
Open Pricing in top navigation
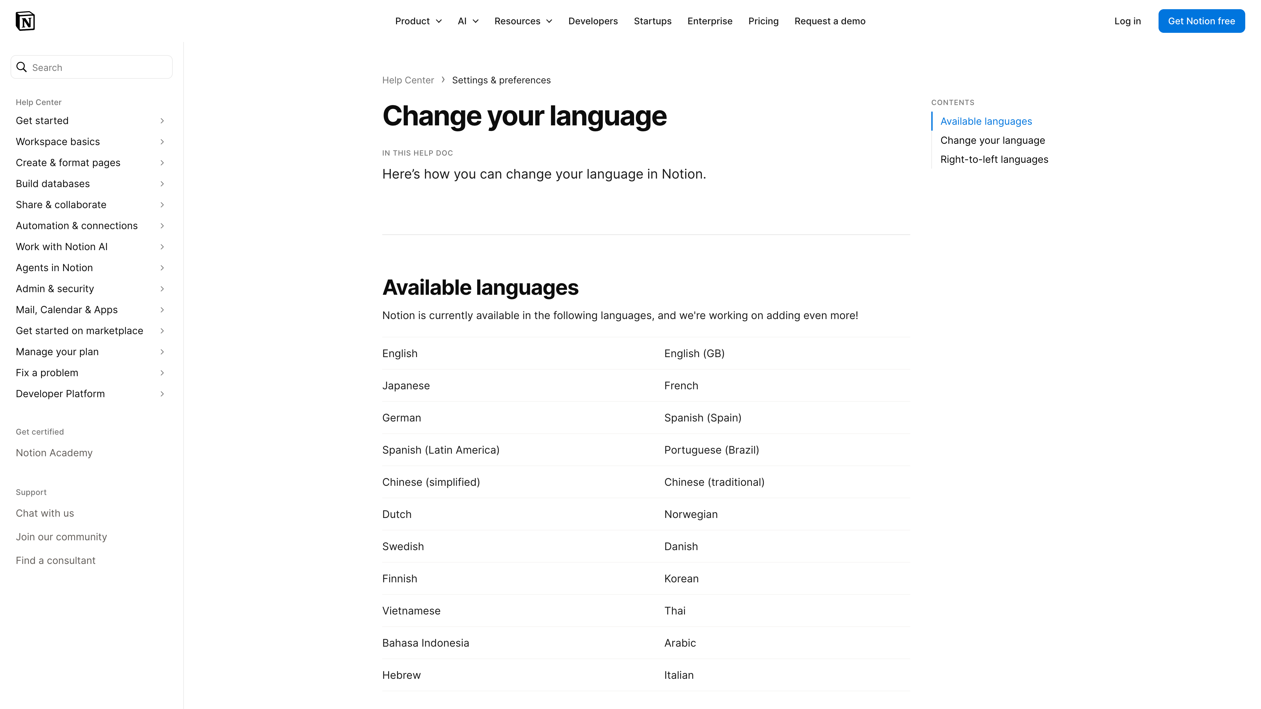763,21
